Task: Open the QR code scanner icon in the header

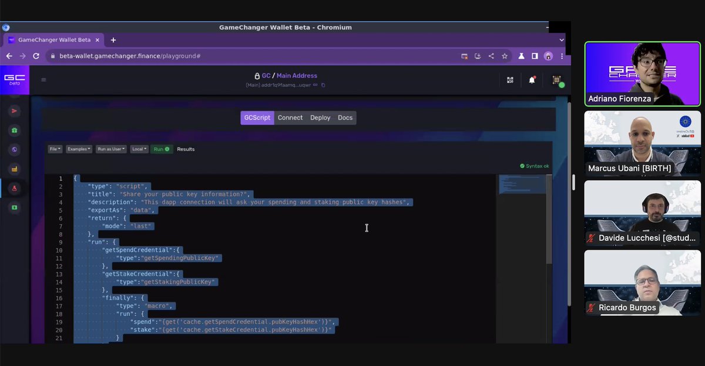Action: click(x=510, y=80)
